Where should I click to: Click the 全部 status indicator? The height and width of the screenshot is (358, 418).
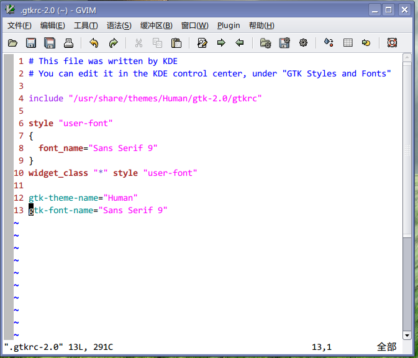click(x=386, y=347)
